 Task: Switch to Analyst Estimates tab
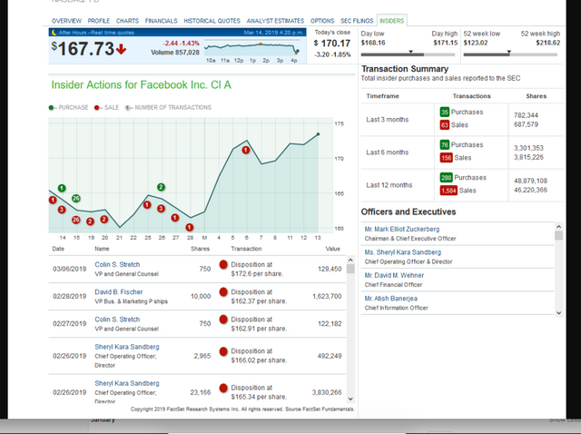(275, 21)
